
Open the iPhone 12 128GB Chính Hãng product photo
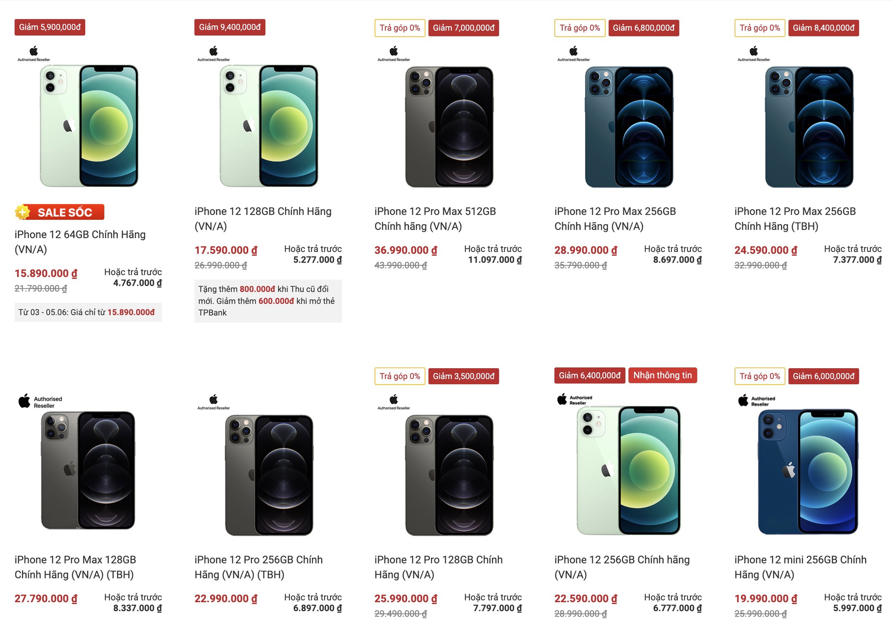point(269,126)
